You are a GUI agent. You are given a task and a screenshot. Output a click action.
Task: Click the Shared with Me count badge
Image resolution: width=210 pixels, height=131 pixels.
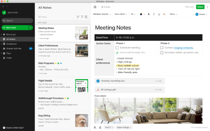31,49
